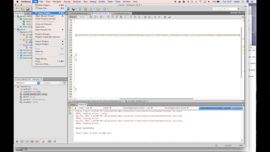The image size is (270, 152).
Task: Select New File menu entry
Action: coord(49,8)
